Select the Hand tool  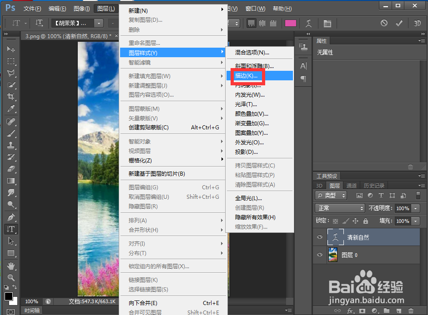(x=11, y=266)
